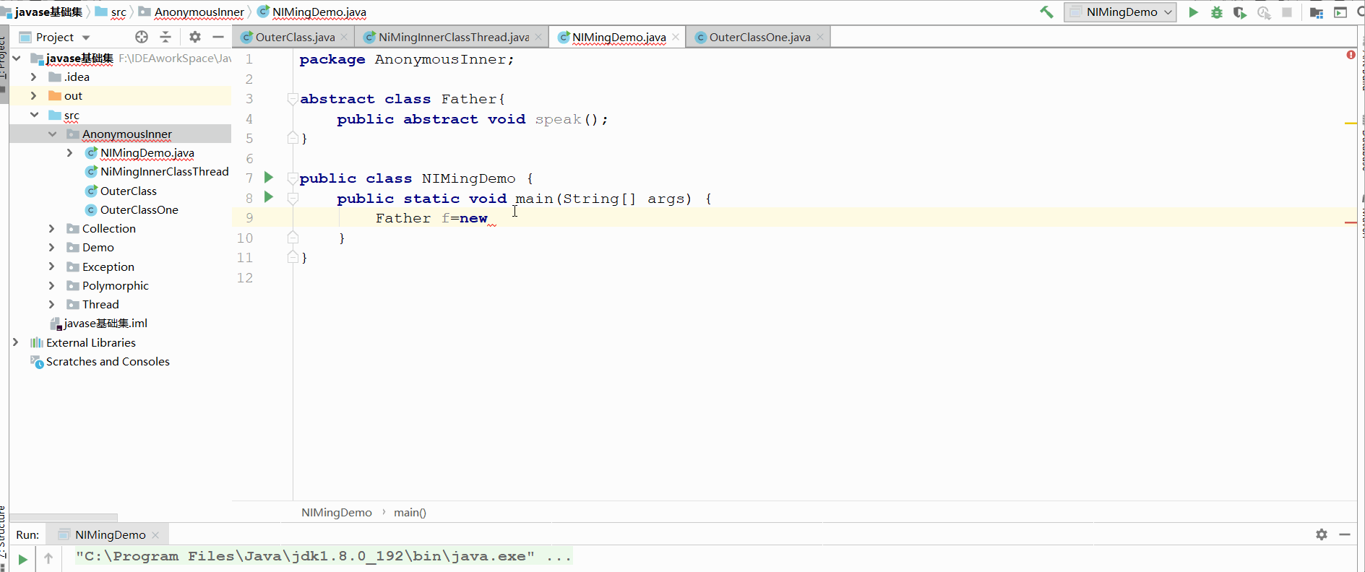Close the NIMingDemo Run tab
Image resolution: width=1365 pixels, height=572 pixels.
pyautogui.click(x=155, y=535)
